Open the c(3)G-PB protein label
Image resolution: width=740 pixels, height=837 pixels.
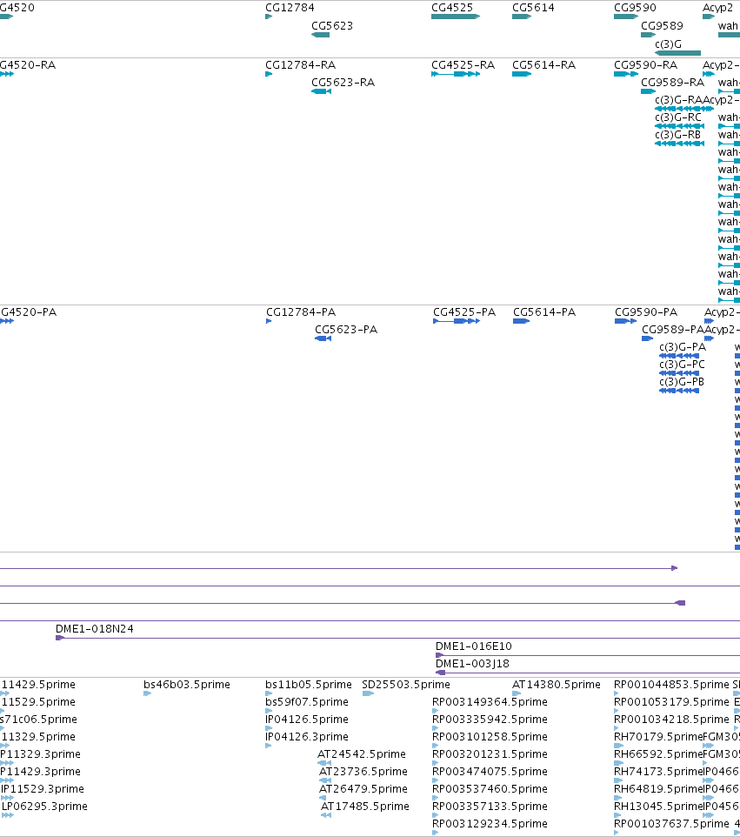tap(682, 382)
